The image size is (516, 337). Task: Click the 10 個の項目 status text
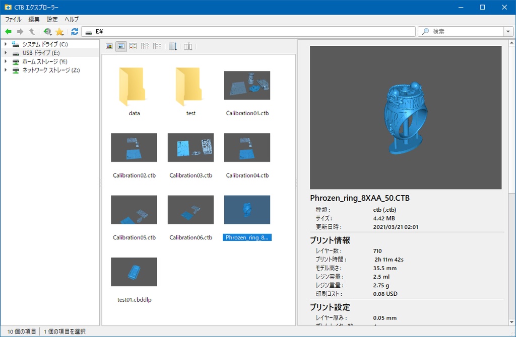click(21, 331)
